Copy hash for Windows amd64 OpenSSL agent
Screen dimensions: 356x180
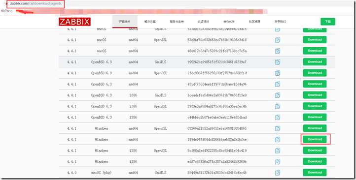point(278,128)
